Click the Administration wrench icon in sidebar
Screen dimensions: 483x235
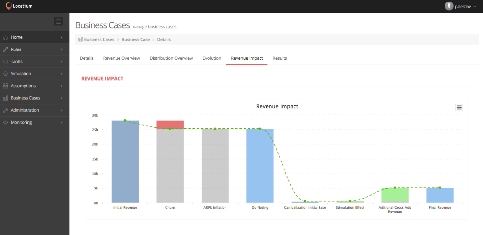[x=5, y=110]
